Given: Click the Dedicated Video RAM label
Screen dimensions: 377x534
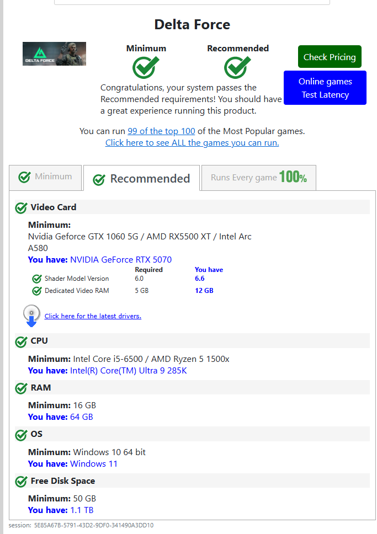Looking at the screenshot, I should point(77,291).
